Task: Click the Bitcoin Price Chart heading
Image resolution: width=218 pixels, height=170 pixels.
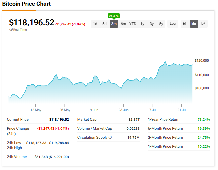Action: (27, 4)
